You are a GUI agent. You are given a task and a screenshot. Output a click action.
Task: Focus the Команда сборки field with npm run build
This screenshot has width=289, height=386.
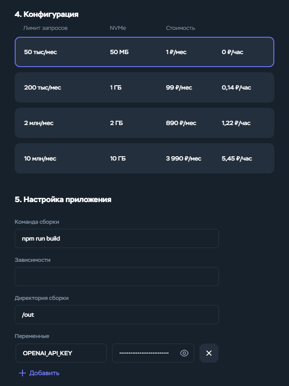pos(117,238)
